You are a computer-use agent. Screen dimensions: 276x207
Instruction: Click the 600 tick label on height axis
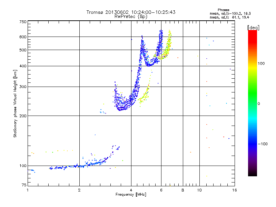[x=23, y=37]
